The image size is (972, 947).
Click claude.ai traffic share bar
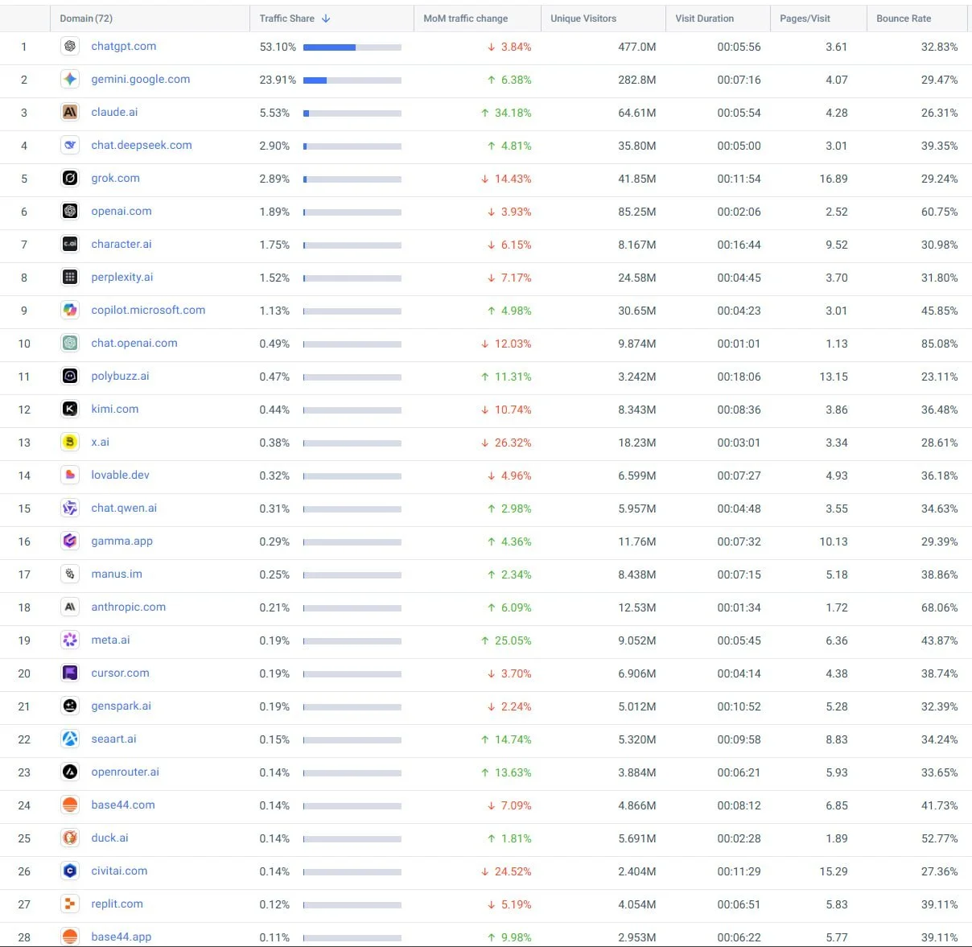[x=352, y=113]
